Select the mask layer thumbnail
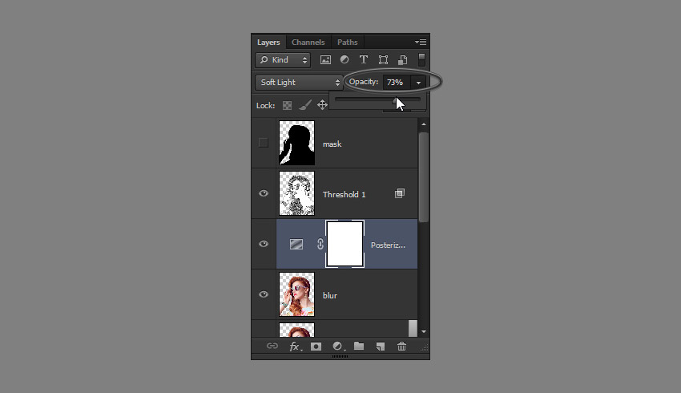This screenshot has width=681, height=393. (x=296, y=143)
